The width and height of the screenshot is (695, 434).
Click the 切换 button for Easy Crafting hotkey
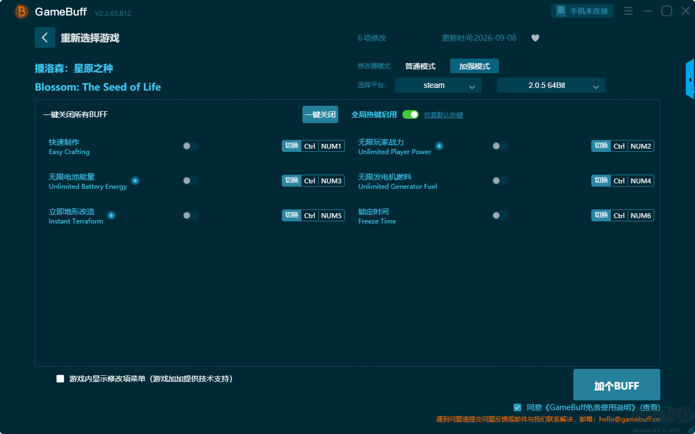click(292, 146)
